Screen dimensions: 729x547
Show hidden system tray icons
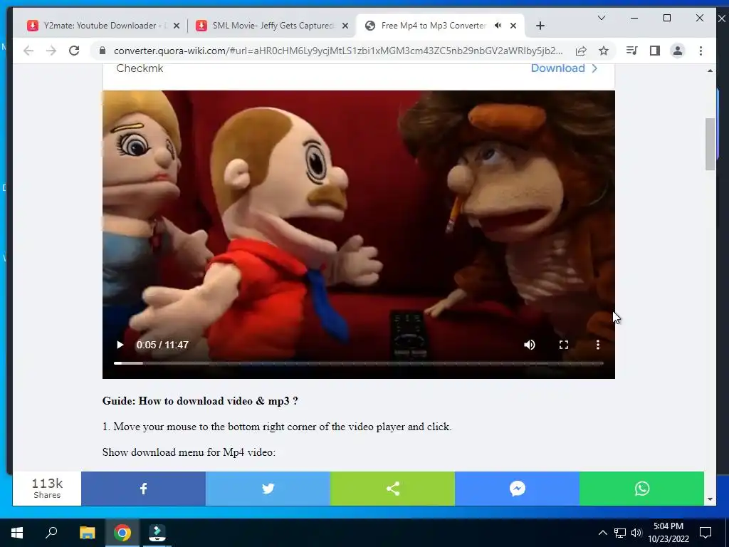[602, 533]
